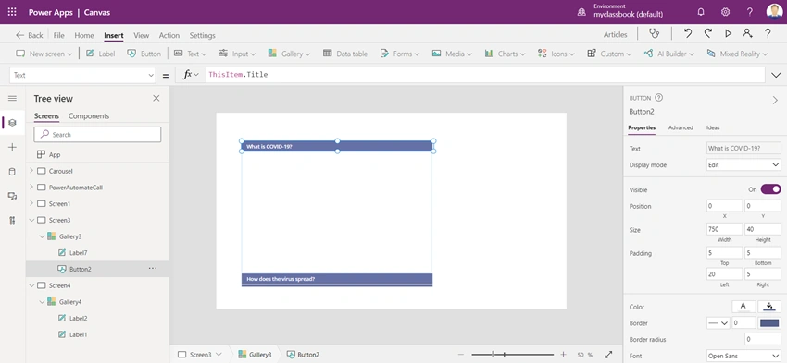Undo the last action
Image resolution: width=787 pixels, height=363 pixels.
pyautogui.click(x=688, y=33)
